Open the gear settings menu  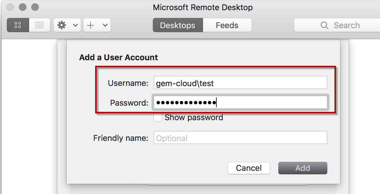pos(62,25)
